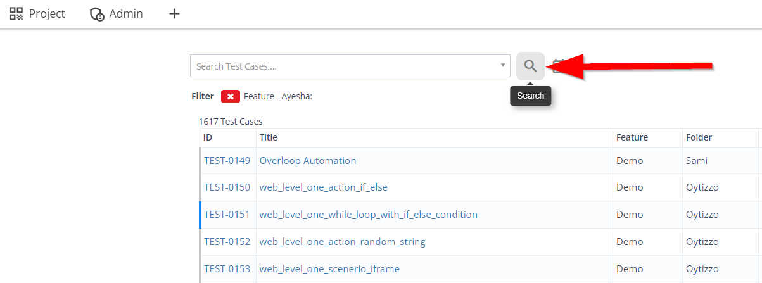Expand the search test cases dropdown arrow

click(x=503, y=65)
